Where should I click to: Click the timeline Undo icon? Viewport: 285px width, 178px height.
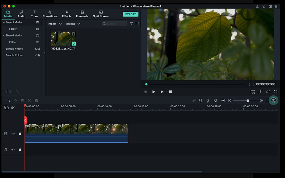[x=8, y=101]
